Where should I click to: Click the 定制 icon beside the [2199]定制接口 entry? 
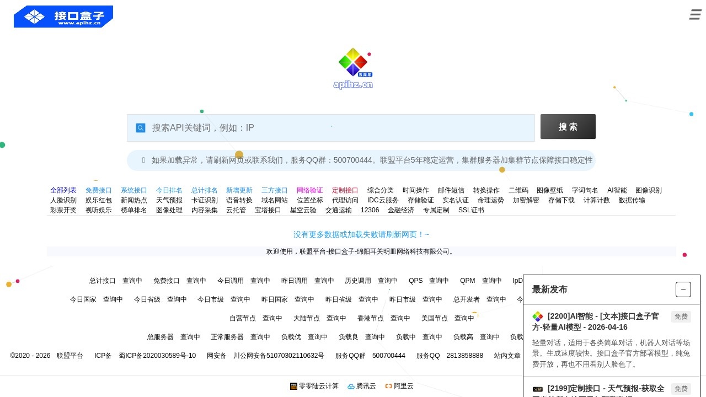pos(537,389)
